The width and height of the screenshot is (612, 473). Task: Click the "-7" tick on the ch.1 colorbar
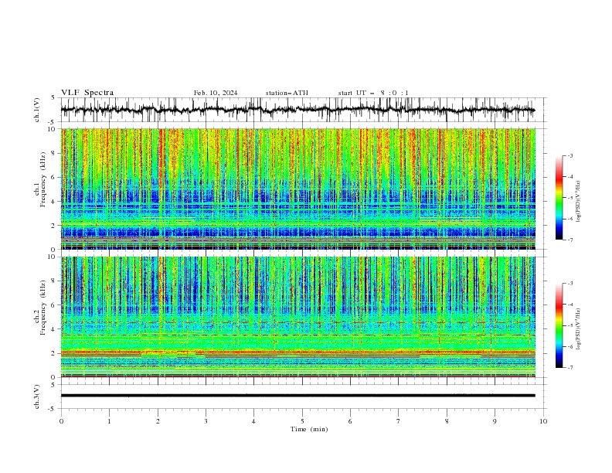coord(569,240)
